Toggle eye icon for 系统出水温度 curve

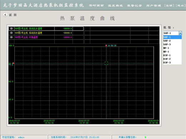click(11, 29)
